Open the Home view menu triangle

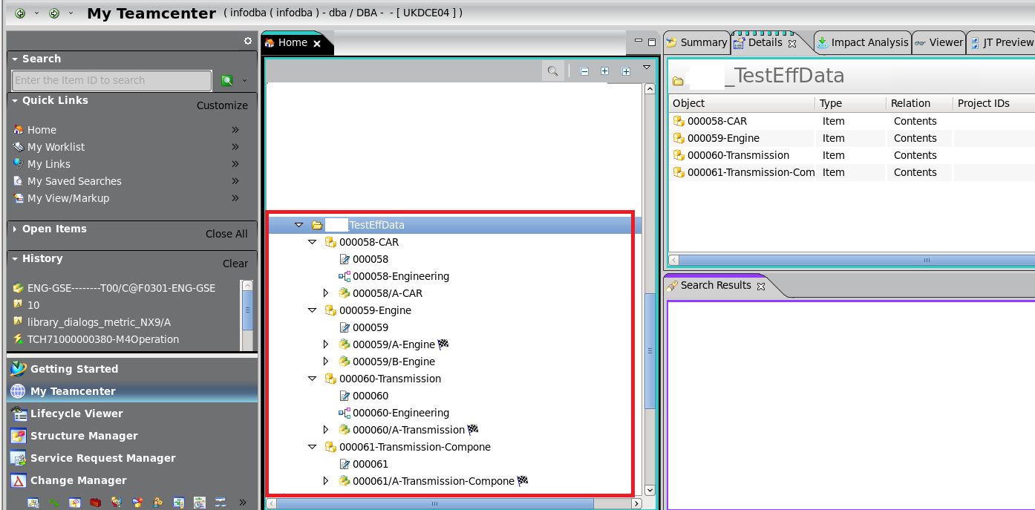click(x=646, y=67)
